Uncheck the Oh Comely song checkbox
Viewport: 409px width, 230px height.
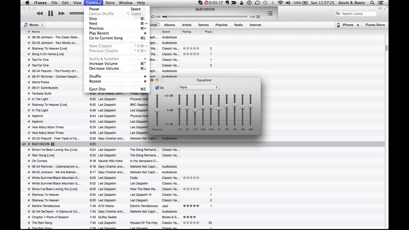pyautogui.click(x=29, y=161)
